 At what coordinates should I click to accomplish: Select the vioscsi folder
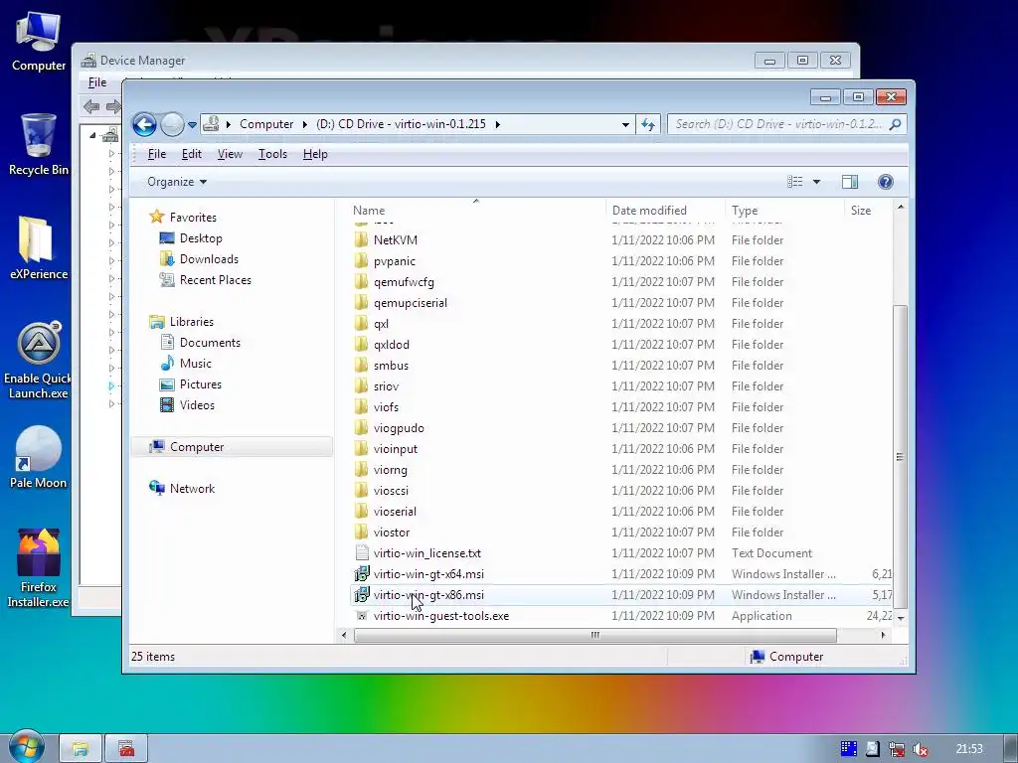click(x=391, y=491)
